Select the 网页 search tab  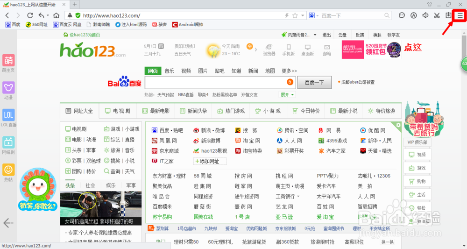(x=153, y=71)
